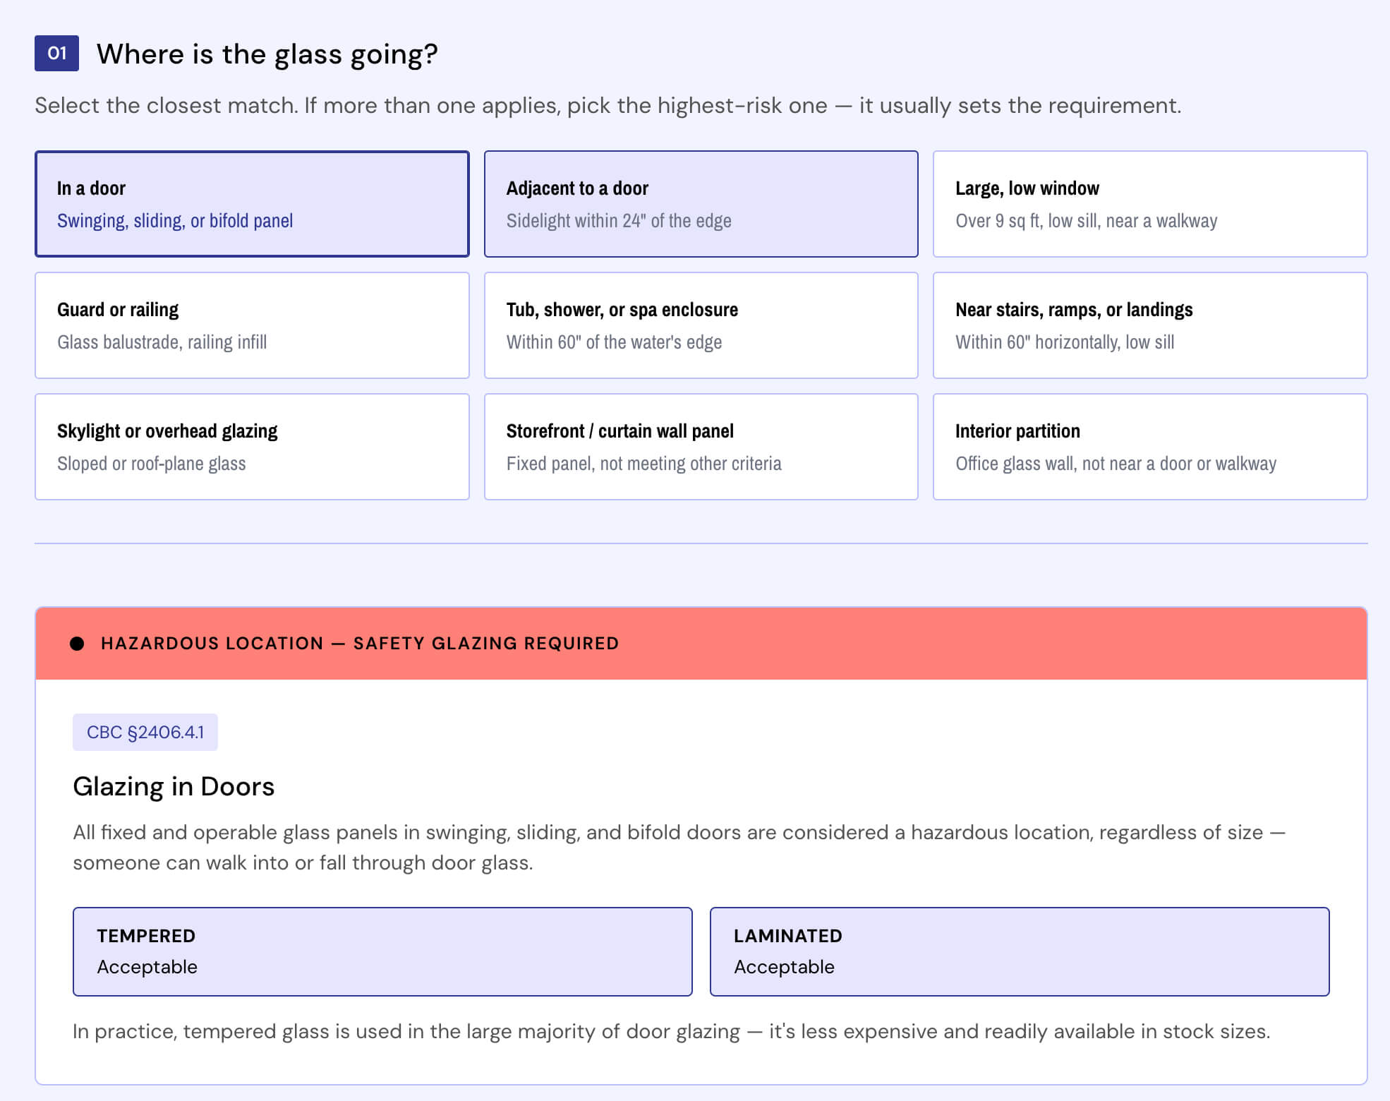Select 'Guard or railing' option

click(252, 325)
